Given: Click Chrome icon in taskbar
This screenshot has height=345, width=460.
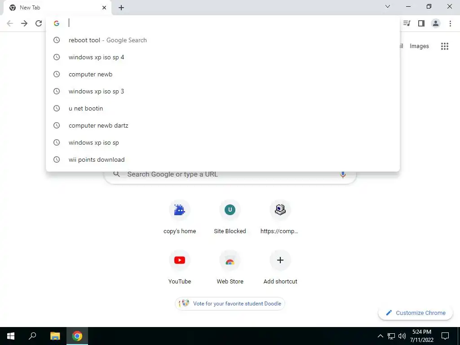Looking at the screenshot, I should [77, 336].
